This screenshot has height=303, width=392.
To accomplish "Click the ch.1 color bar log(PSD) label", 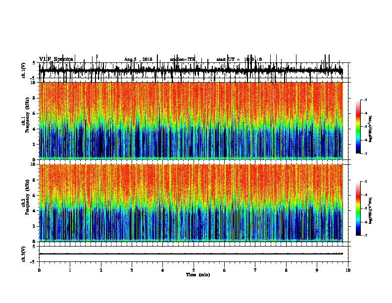I will click(371, 129).
